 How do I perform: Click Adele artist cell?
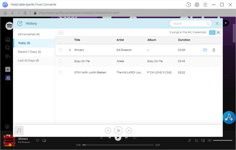[120, 61]
